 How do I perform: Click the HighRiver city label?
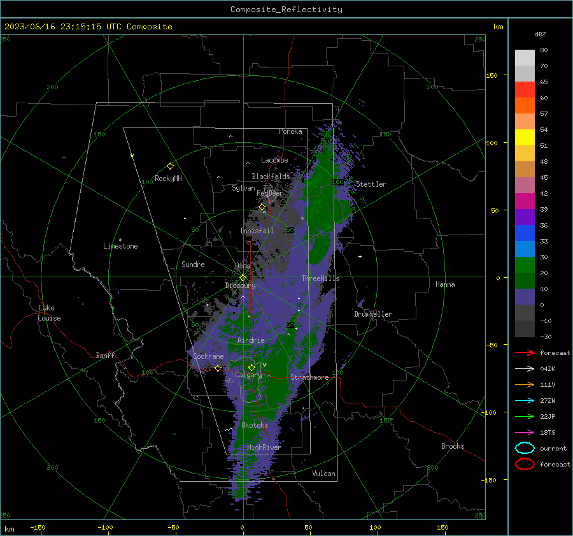click(264, 447)
